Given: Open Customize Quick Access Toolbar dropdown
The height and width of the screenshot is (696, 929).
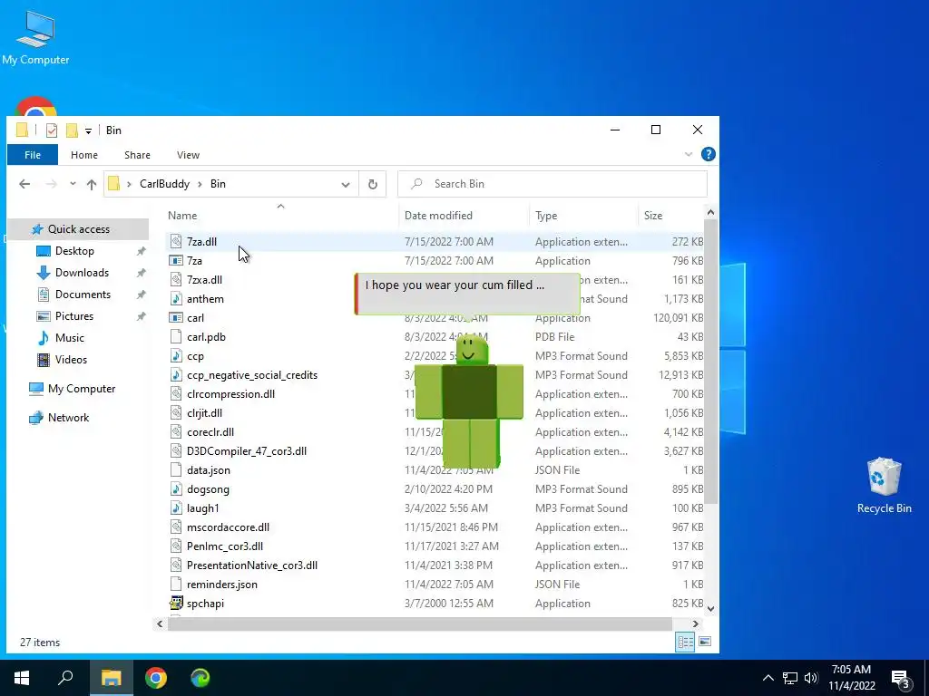Looking at the screenshot, I should tap(88, 130).
